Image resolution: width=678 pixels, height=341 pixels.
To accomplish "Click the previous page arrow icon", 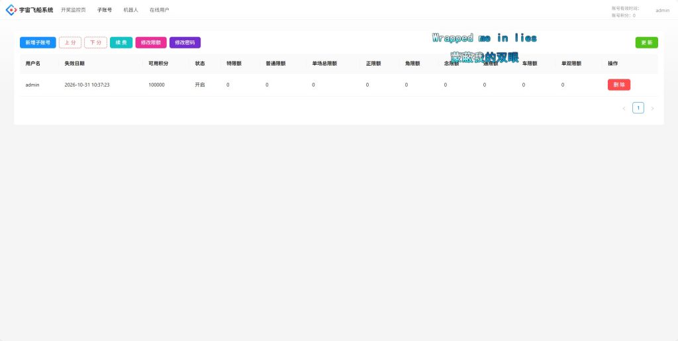I will [624, 108].
